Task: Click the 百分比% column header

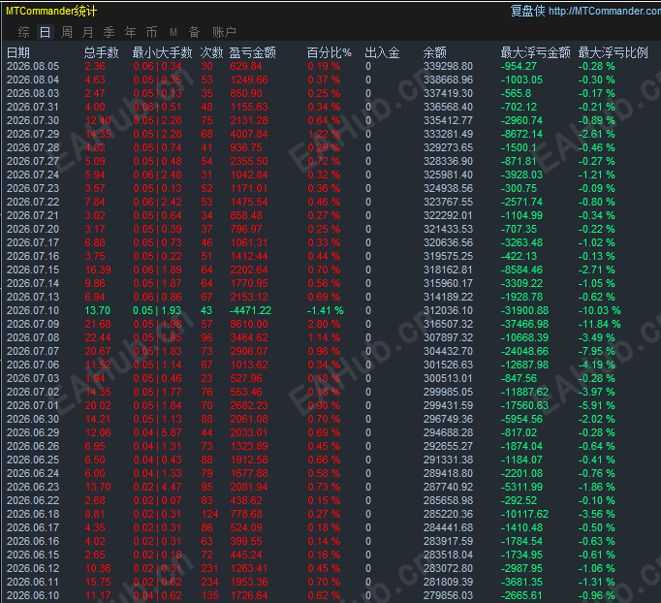Action: coord(329,52)
